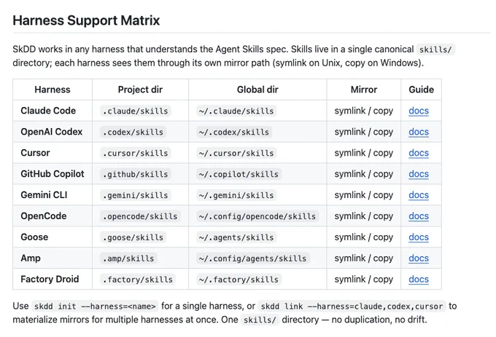
Task: Click the ~/.gemini/skills global path
Action: tap(236, 196)
